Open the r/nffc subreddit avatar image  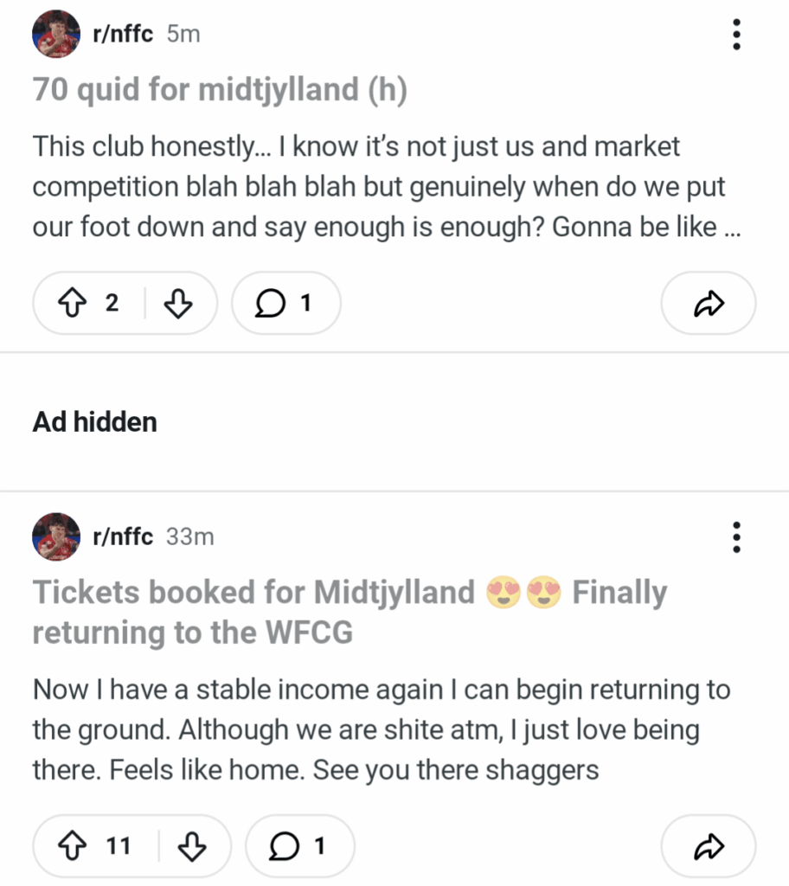tap(55, 34)
